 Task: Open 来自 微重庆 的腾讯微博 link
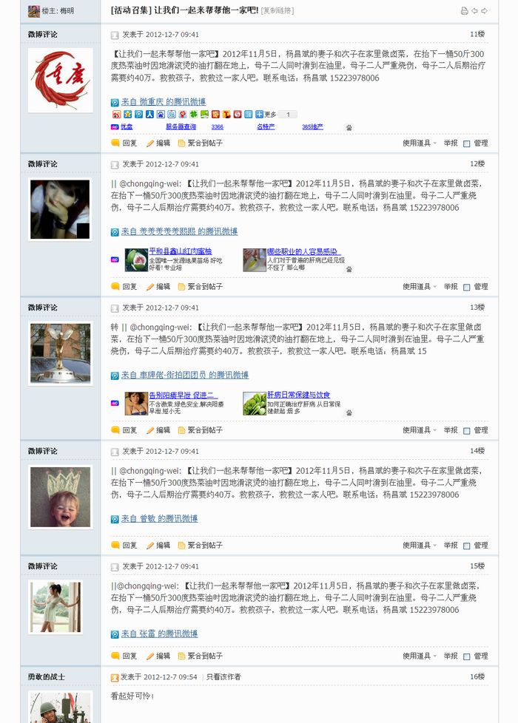click(164, 102)
